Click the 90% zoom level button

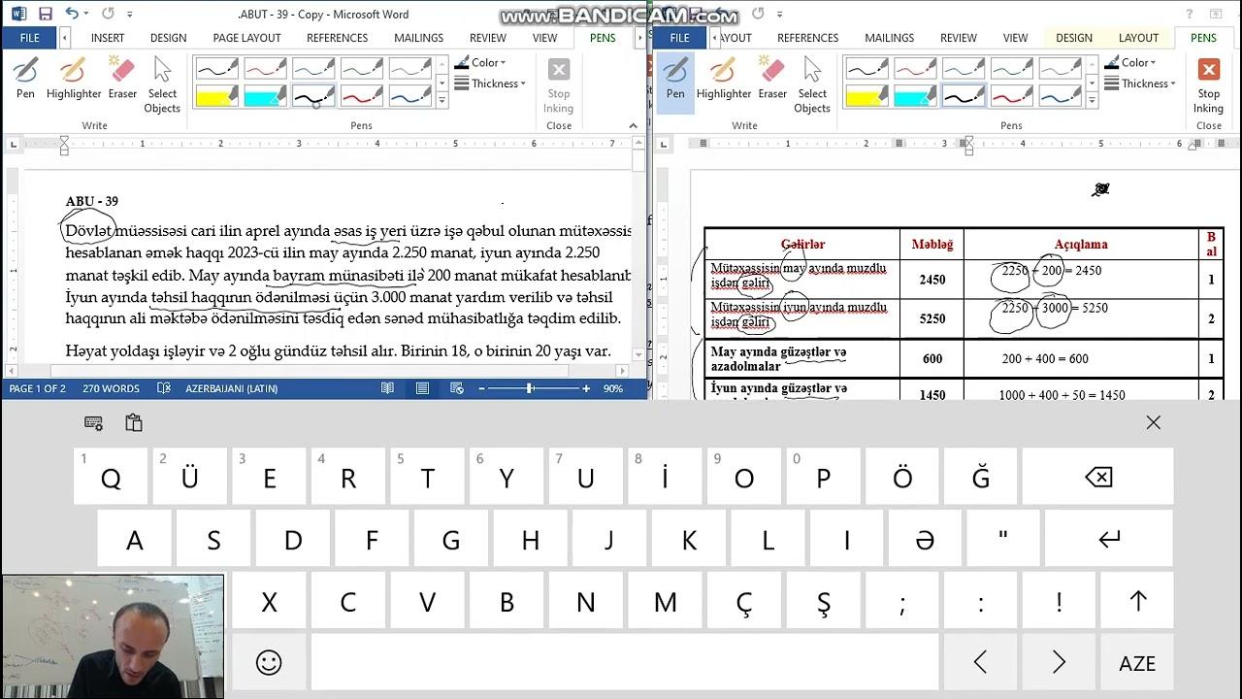point(613,388)
